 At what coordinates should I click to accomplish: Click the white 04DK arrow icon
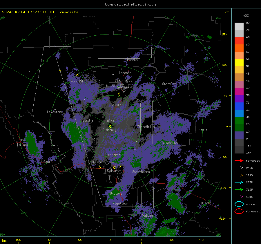pyautogui.click(x=239, y=168)
